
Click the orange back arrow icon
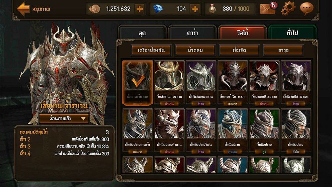pyautogui.click(x=23, y=9)
